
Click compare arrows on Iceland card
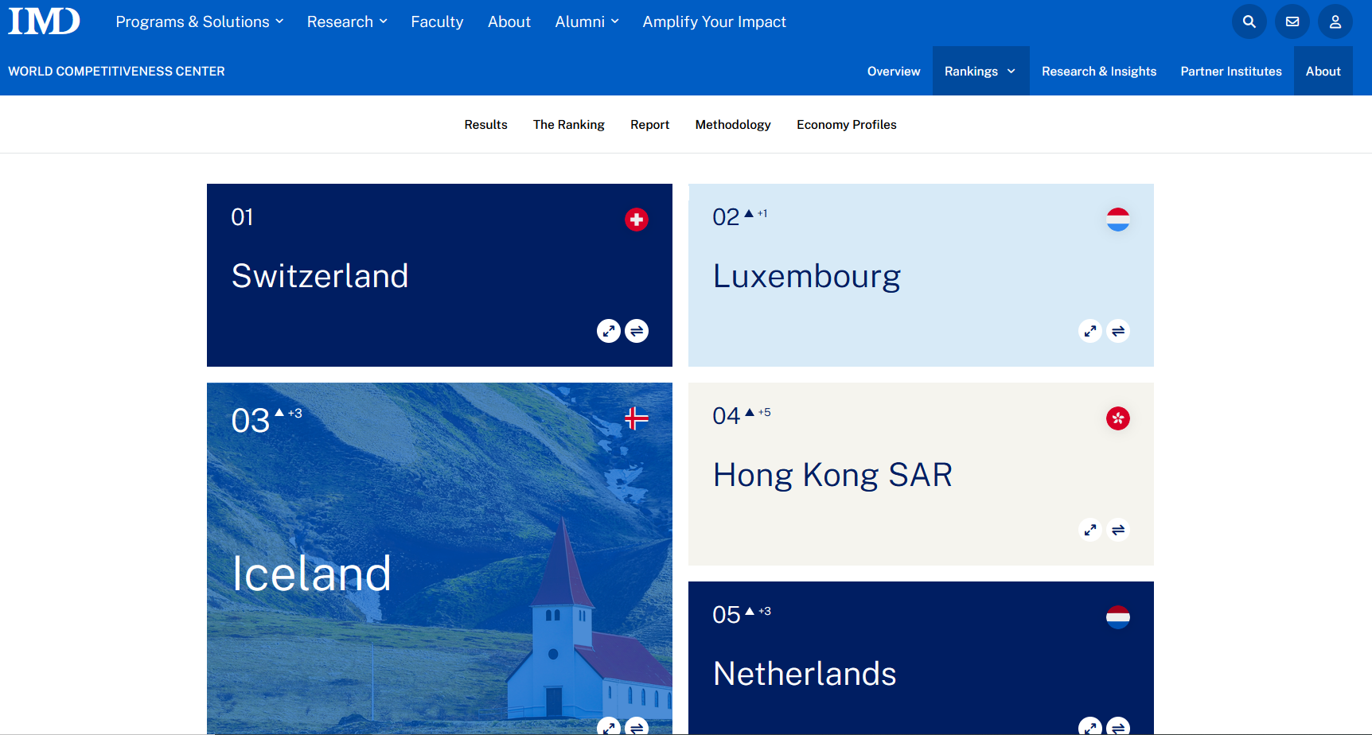click(637, 727)
